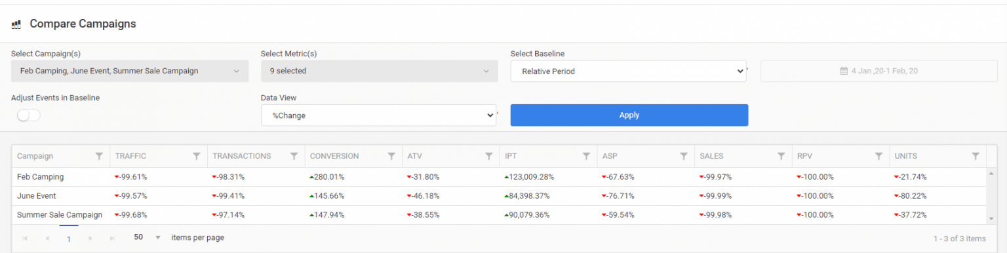This screenshot has width=1007, height=253.
Task: Open the filter icon on Campaign column
Action: point(99,156)
